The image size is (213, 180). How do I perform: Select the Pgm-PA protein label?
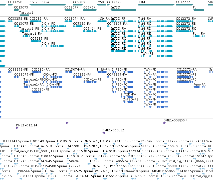(199, 85)
